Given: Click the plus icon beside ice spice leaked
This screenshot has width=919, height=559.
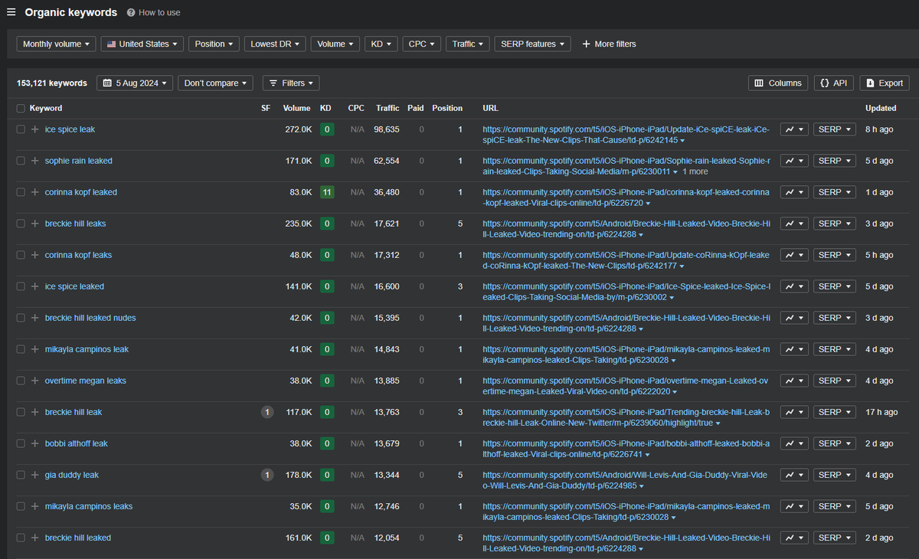Looking at the screenshot, I should [x=34, y=286].
